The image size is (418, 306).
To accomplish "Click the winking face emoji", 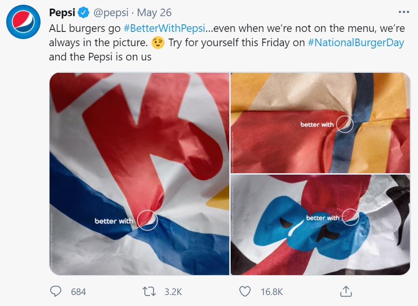I will [x=157, y=43].
